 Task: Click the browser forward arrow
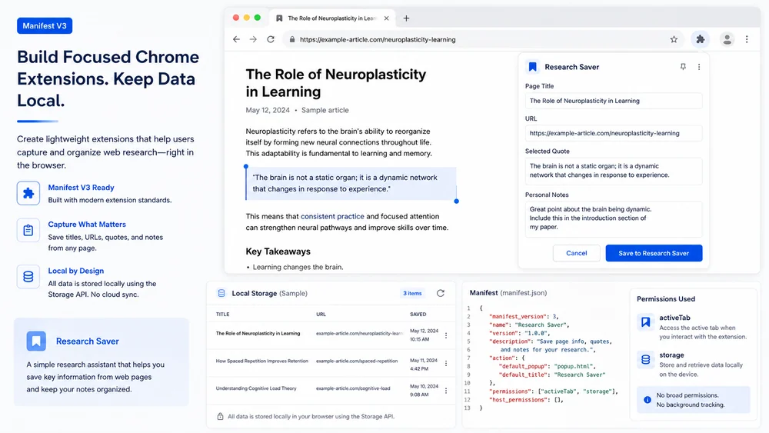(253, 39)
